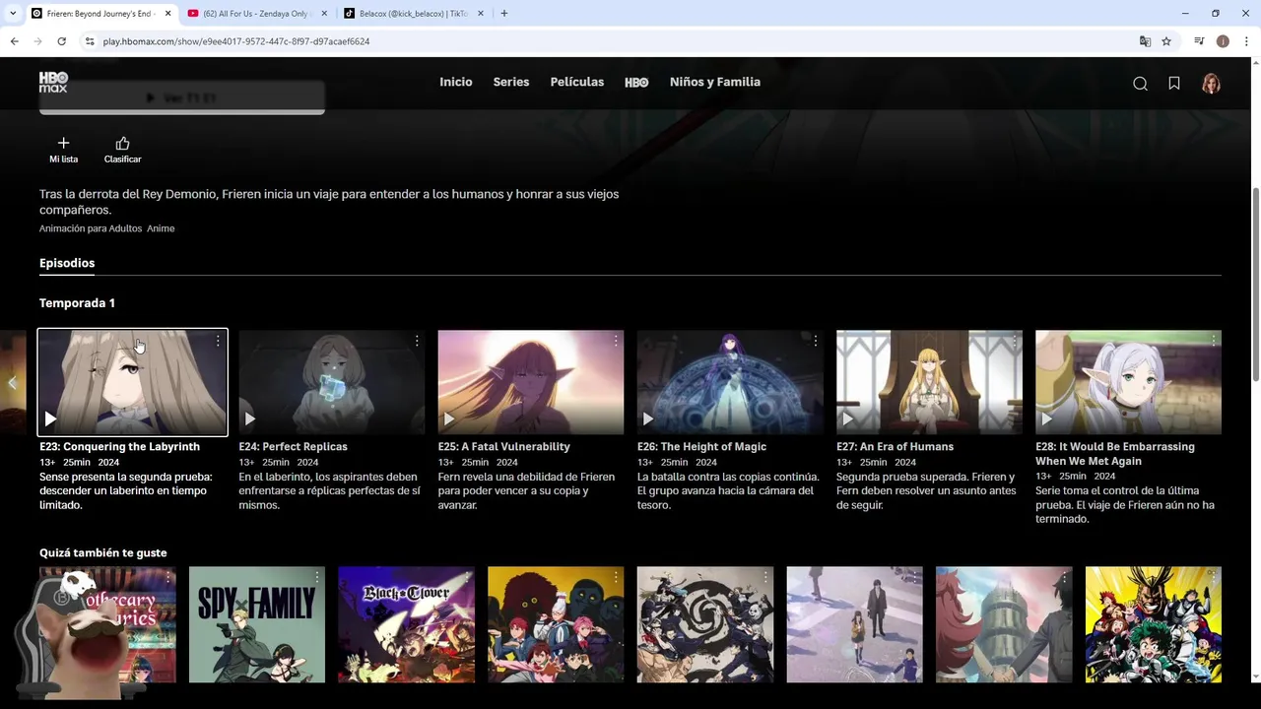This screenshot has width=1261, height=709.
Task: Open more options on E23 thumbnail
Action: [x=218, y=341]
